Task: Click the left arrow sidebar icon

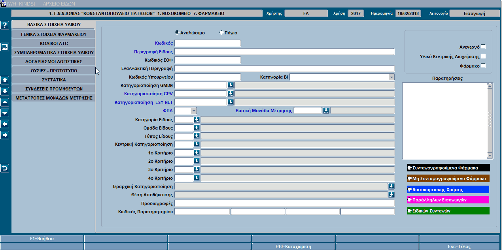Action: [x=5, y=124]
